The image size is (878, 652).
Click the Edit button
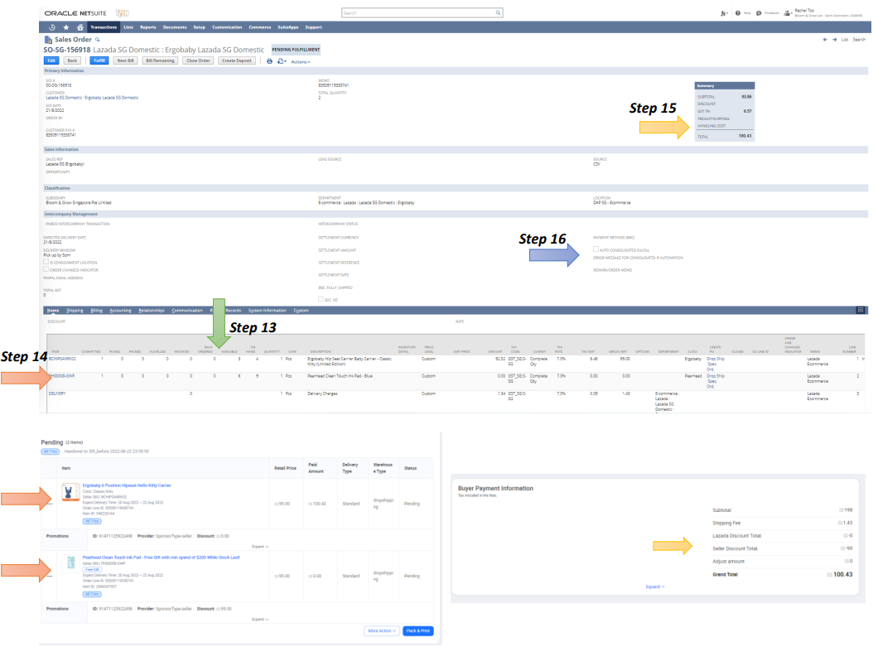[51, 61]
